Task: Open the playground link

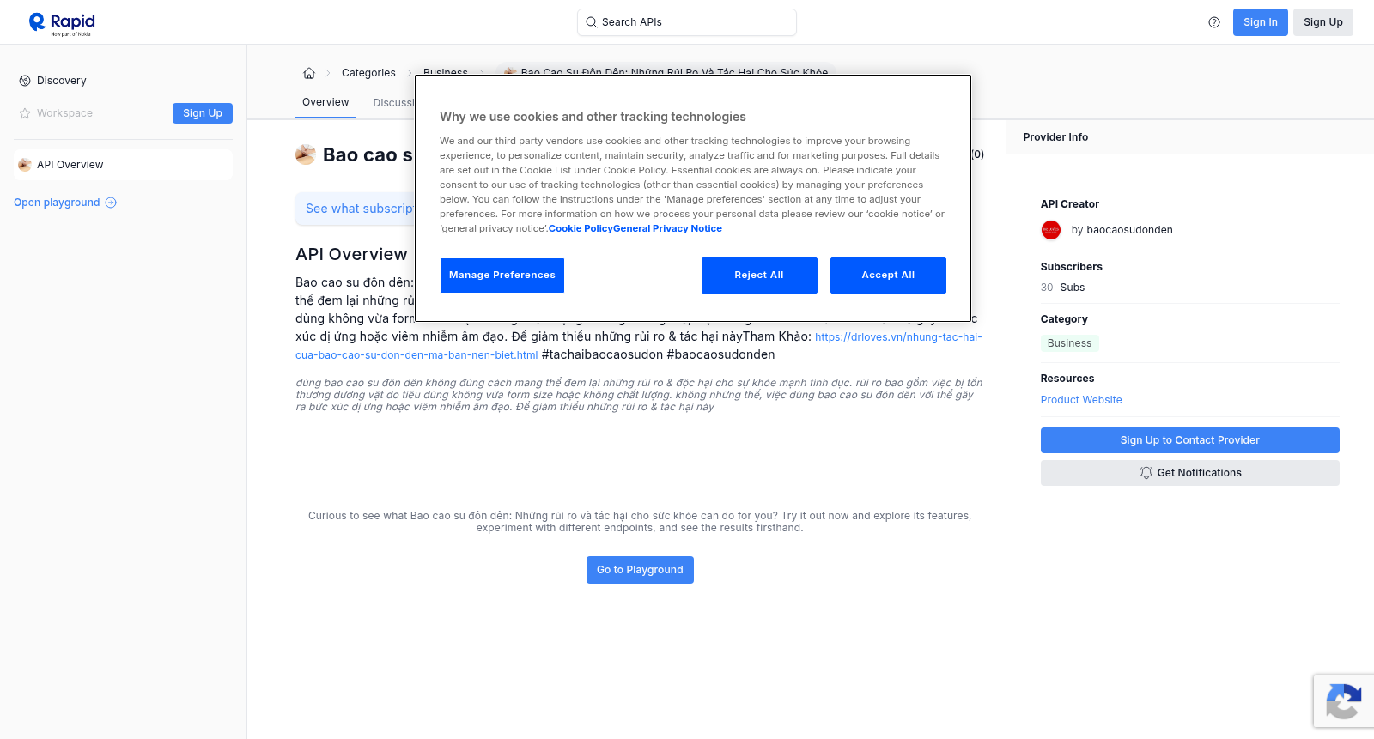Action: 65,203
